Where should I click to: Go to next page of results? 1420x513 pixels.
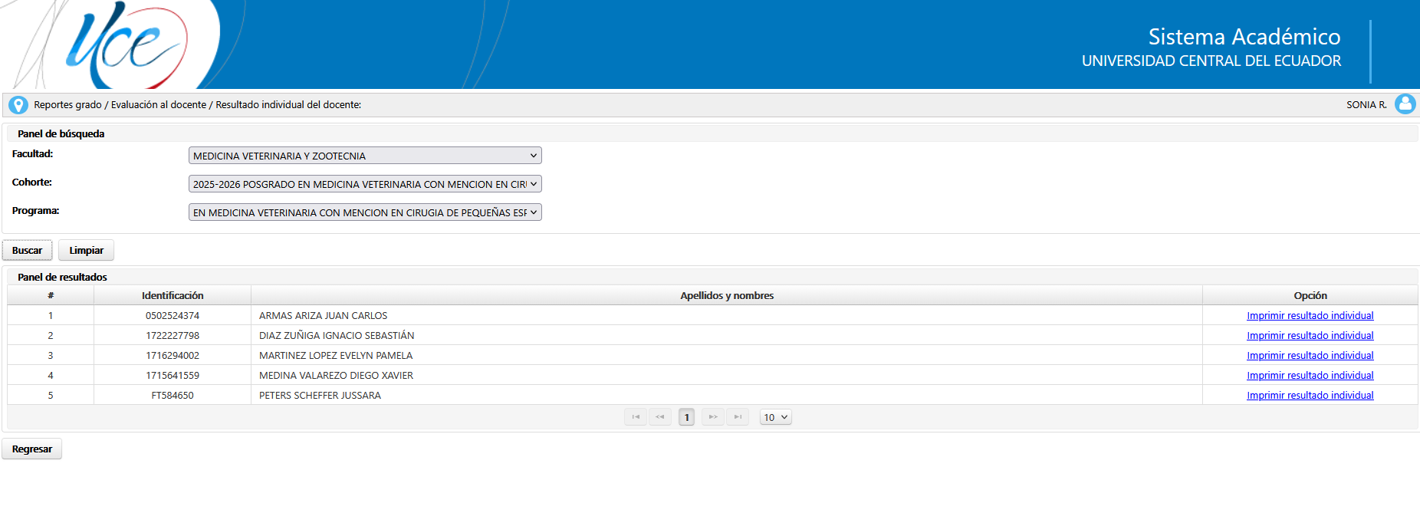click(713, 417)
